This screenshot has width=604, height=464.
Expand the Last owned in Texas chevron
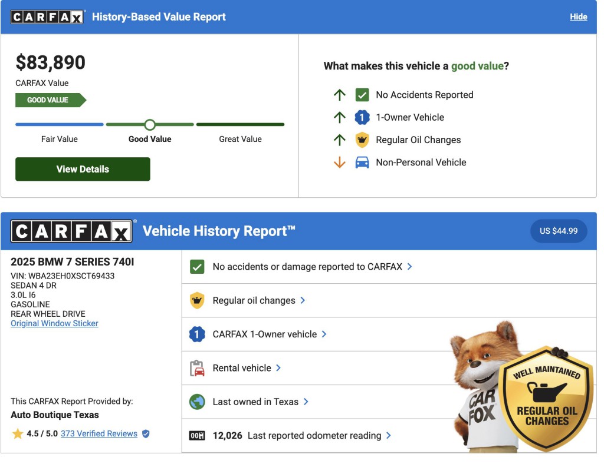pos(306,402)
